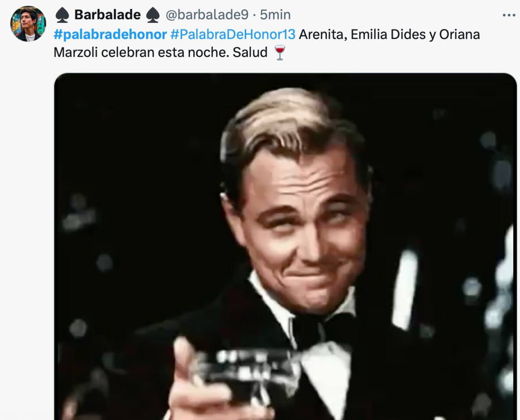Click the word Oriana in the tweet
Image resolution: width=520 pixels, height=420 pixels.
459,34
